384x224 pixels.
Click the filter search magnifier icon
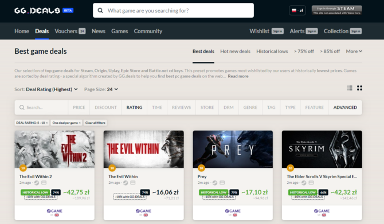point(22,108)
